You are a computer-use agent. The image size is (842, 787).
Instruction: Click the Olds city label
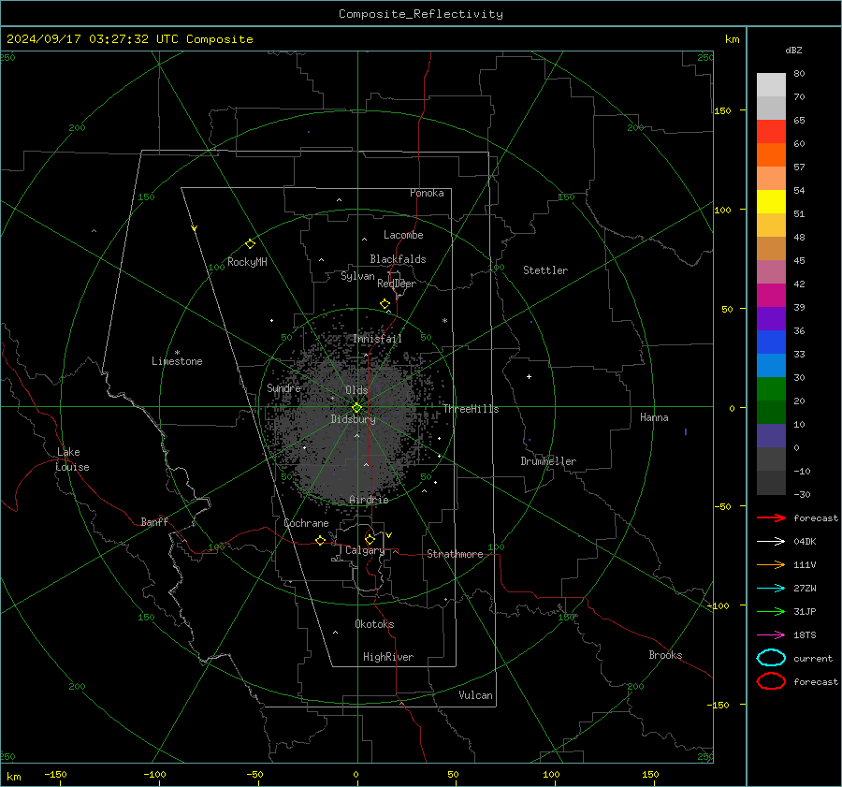(356, 390)
